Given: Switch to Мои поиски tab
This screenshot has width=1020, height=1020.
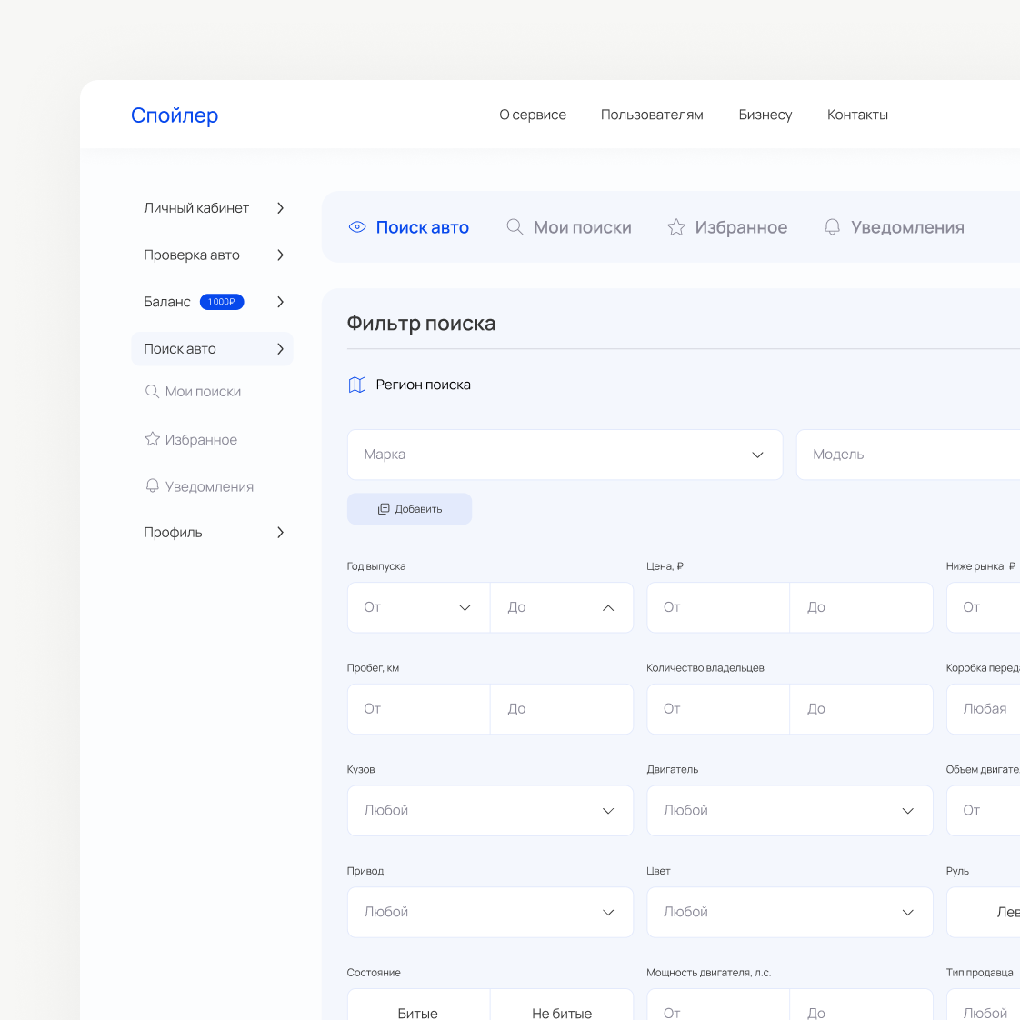Looking at the screenshot, I should (568, 227).
